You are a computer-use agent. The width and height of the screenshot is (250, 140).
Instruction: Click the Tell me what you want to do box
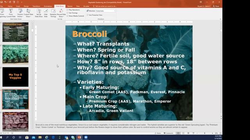(105, 6)
